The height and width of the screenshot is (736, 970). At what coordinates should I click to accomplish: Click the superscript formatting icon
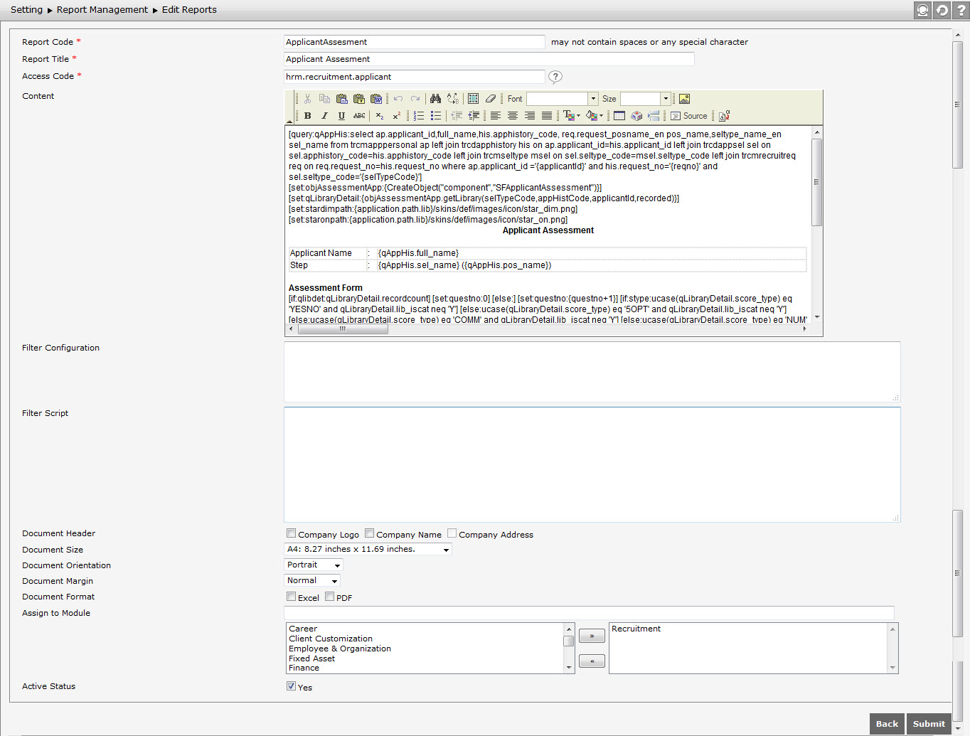(x=396, y=115)
